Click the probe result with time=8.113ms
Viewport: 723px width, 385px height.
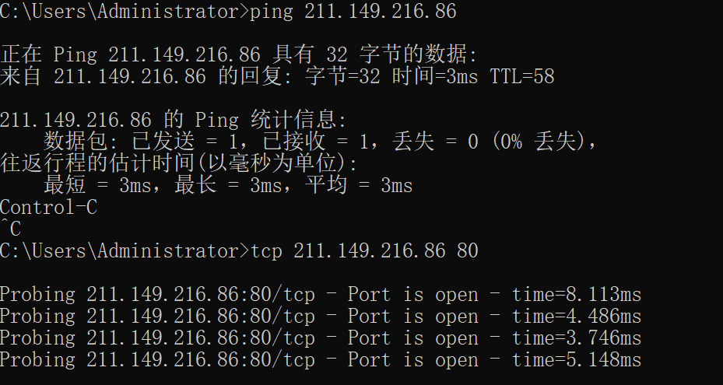tap(321, 295)
